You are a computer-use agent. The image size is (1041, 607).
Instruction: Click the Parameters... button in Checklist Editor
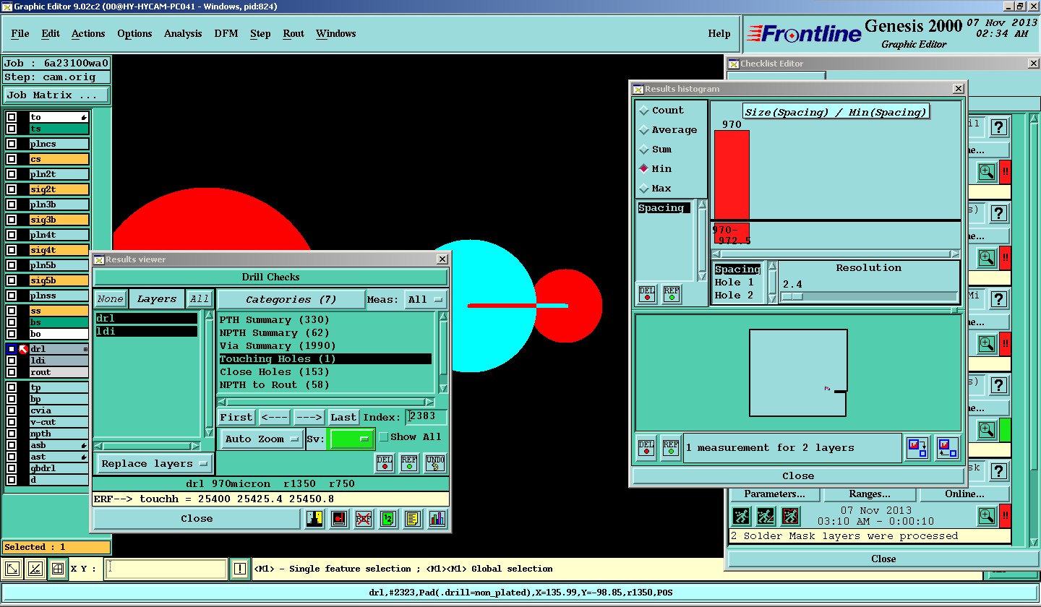pyautogui.click(x=774, y=494)
